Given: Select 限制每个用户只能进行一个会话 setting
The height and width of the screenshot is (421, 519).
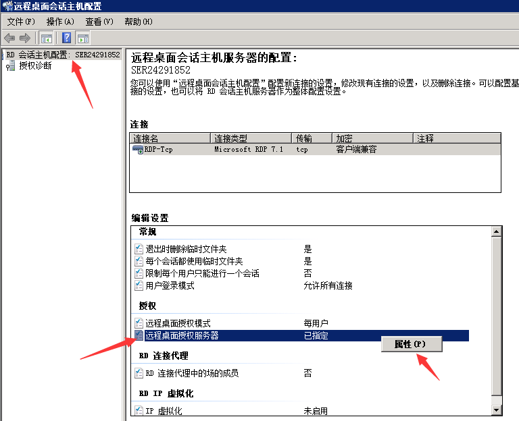Looking at the screenshot, I should pyautogui.click(x=202, y=273).
